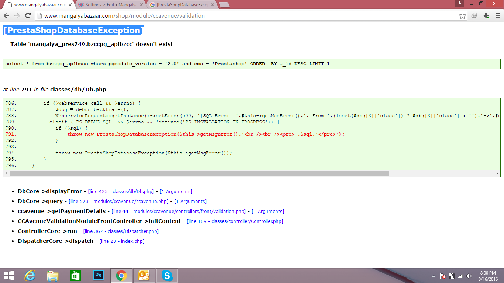The width and height of the screenshot is (504, 283).
Task: Click the DispatcherCore->dispatch trace entry
Action: click(55, 241)
